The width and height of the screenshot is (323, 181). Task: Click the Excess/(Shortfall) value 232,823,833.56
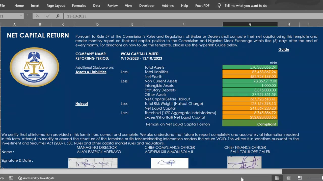pyautogui.click(x=250, y=117)
